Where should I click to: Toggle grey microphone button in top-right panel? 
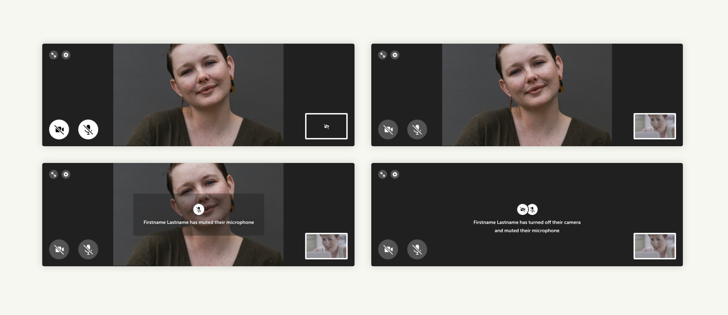click(417, 129)
